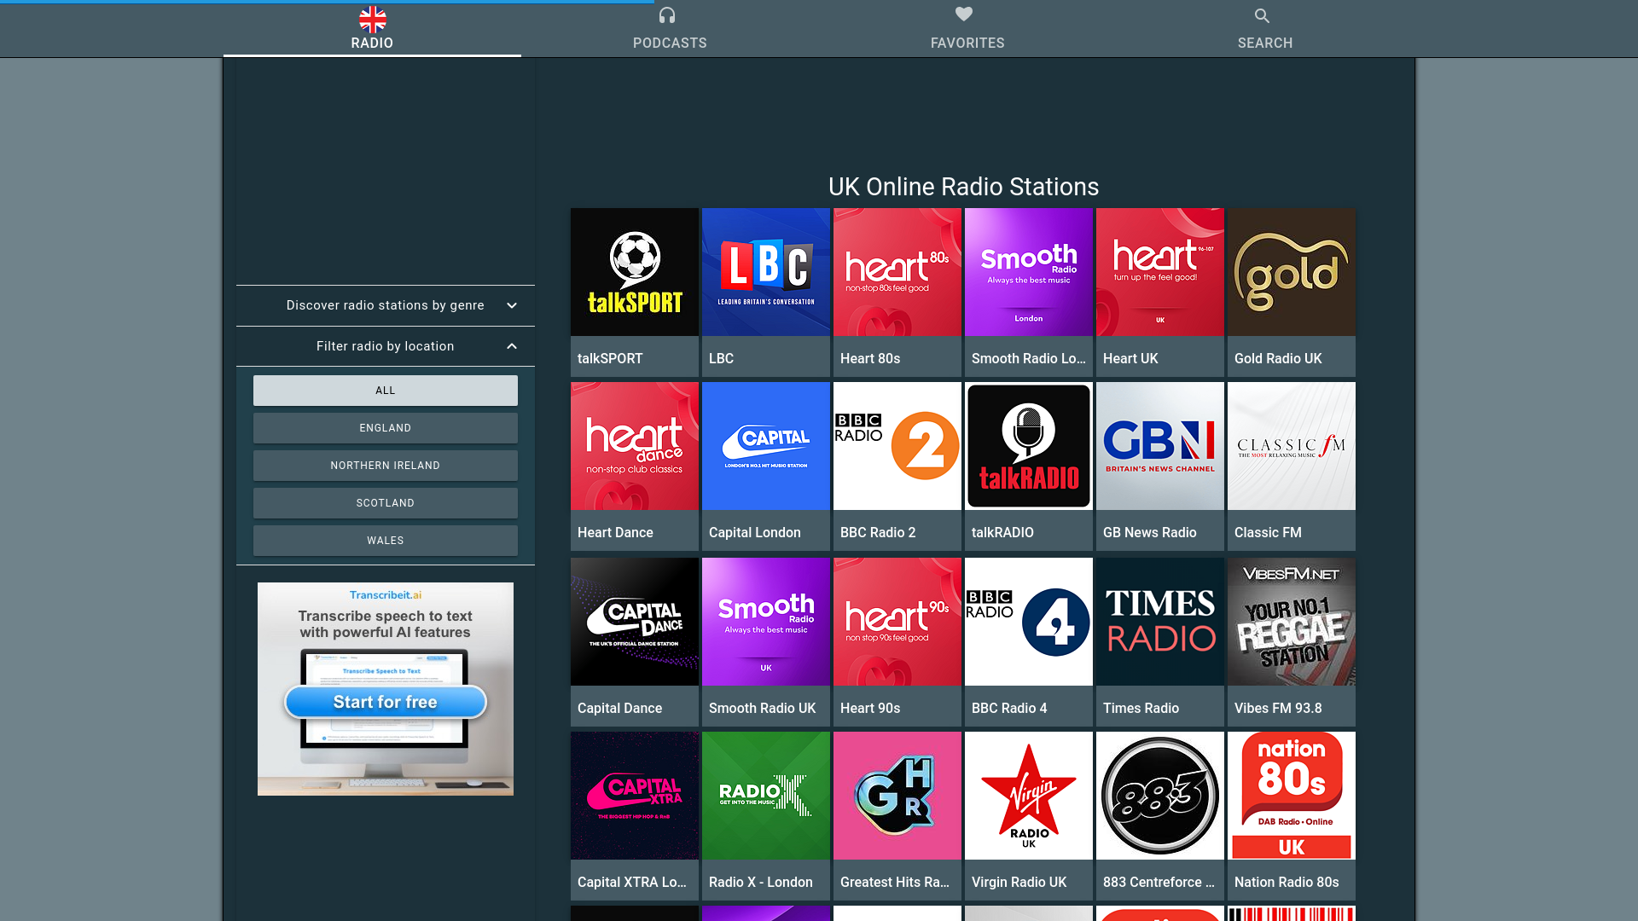1638x921 pixels.
Task: Open talkRADIO microphone logo
Action: point(1029,446)
